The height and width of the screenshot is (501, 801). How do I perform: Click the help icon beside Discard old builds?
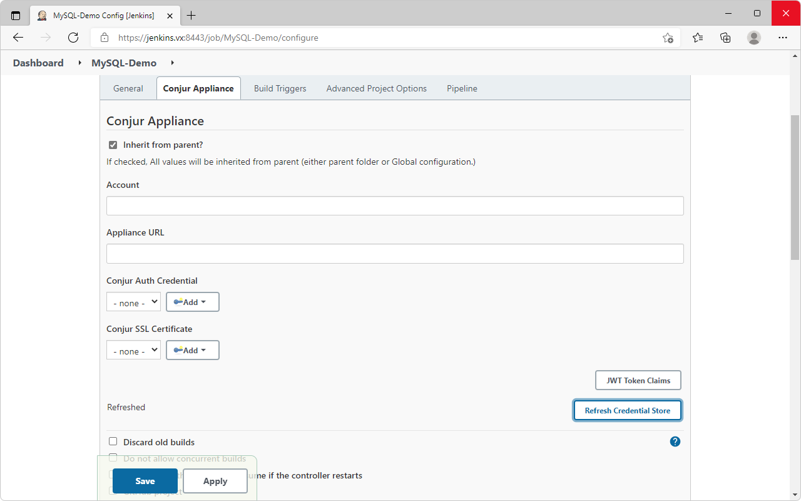[x=675, y=442]
